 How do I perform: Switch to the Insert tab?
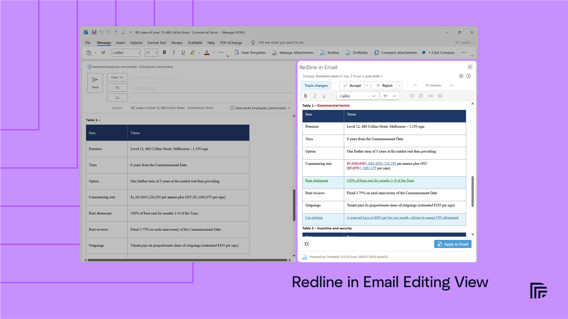(x=120, y=42)
